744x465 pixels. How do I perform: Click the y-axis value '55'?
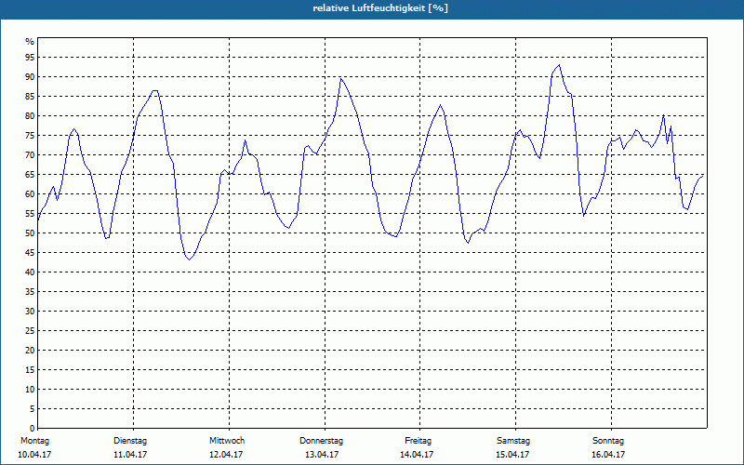coord(30,214)
